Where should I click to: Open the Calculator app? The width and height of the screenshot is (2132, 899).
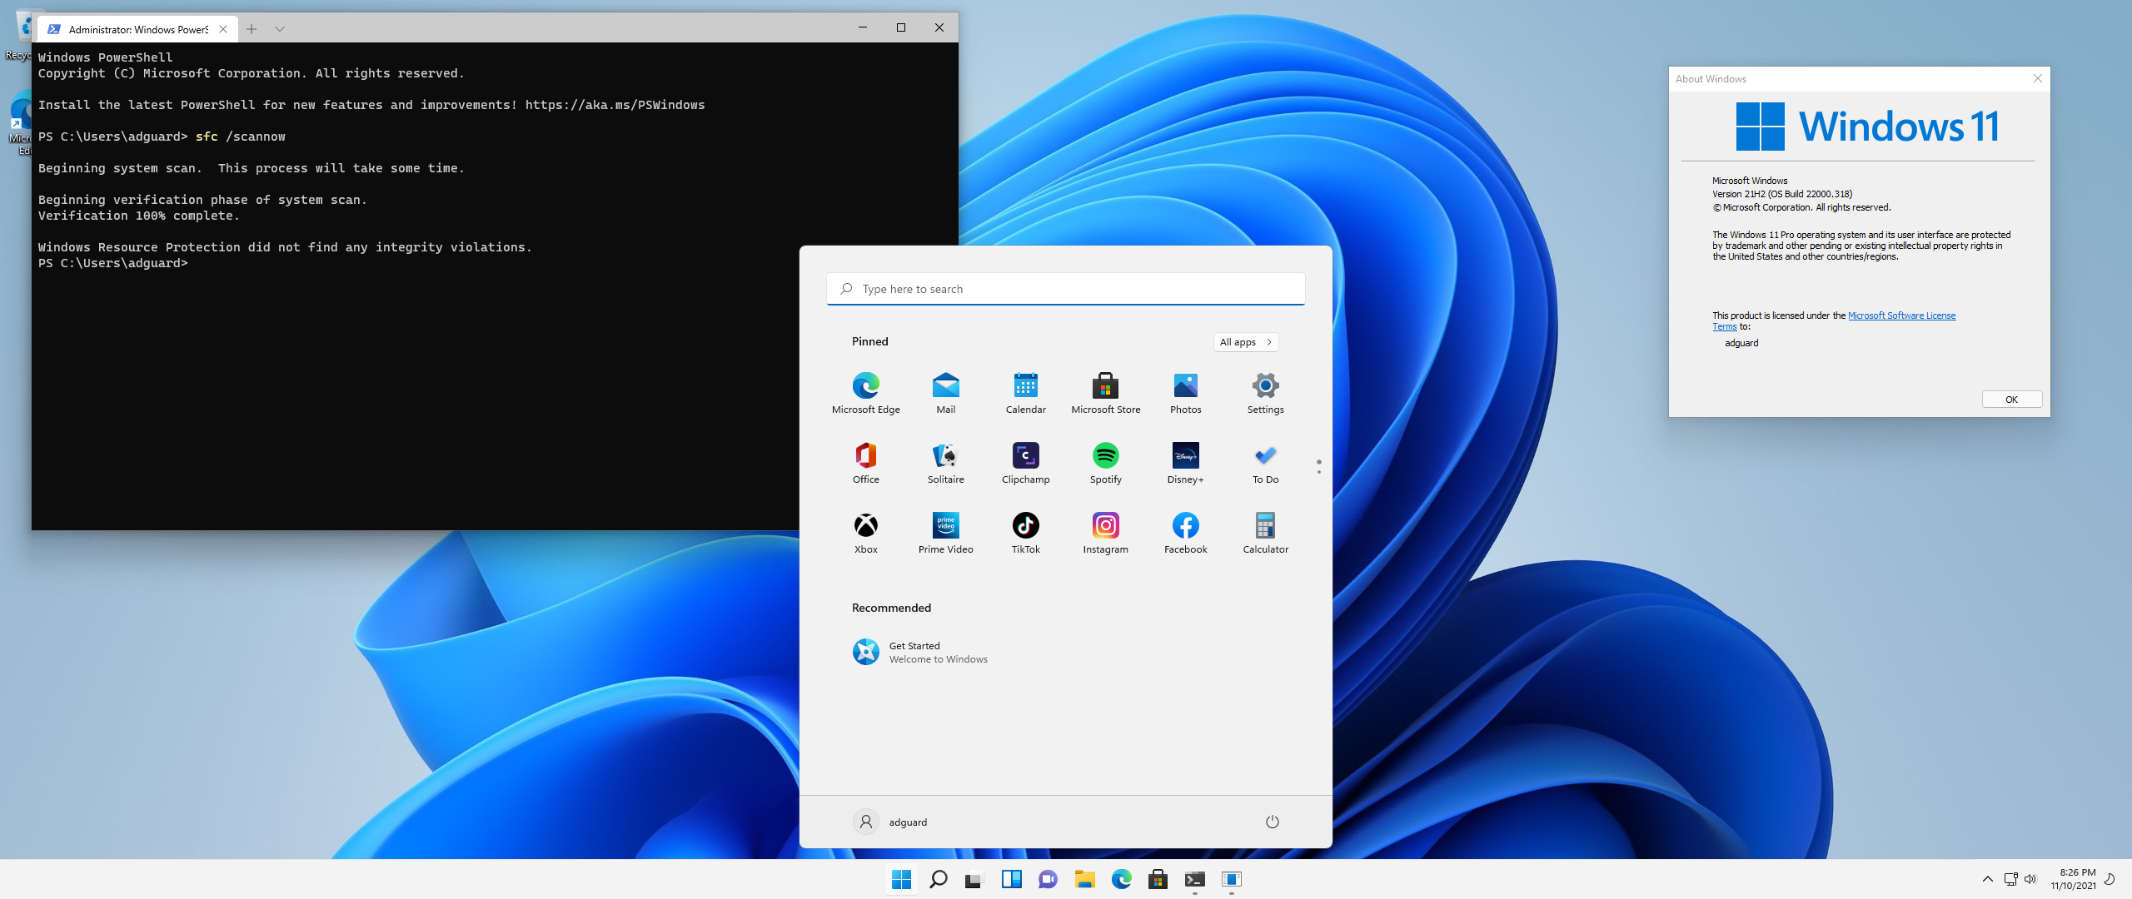(1265, 533)
